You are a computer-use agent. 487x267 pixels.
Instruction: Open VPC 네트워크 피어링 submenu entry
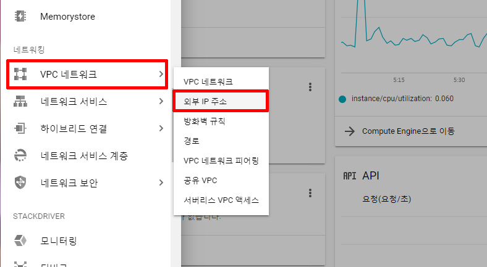pos(221,161)
